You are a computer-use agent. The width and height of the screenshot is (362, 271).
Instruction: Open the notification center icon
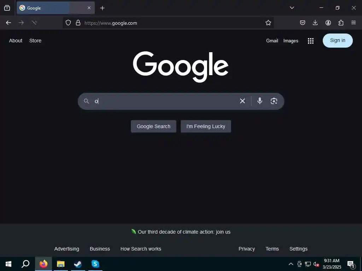350,264
